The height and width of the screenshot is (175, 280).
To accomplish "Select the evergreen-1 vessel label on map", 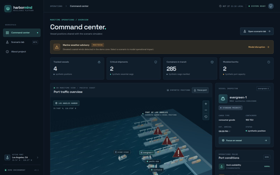I will pyautogui.click(x=147, y=153).
